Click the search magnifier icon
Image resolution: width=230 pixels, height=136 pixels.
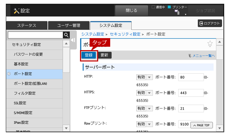tap(66, 35)
